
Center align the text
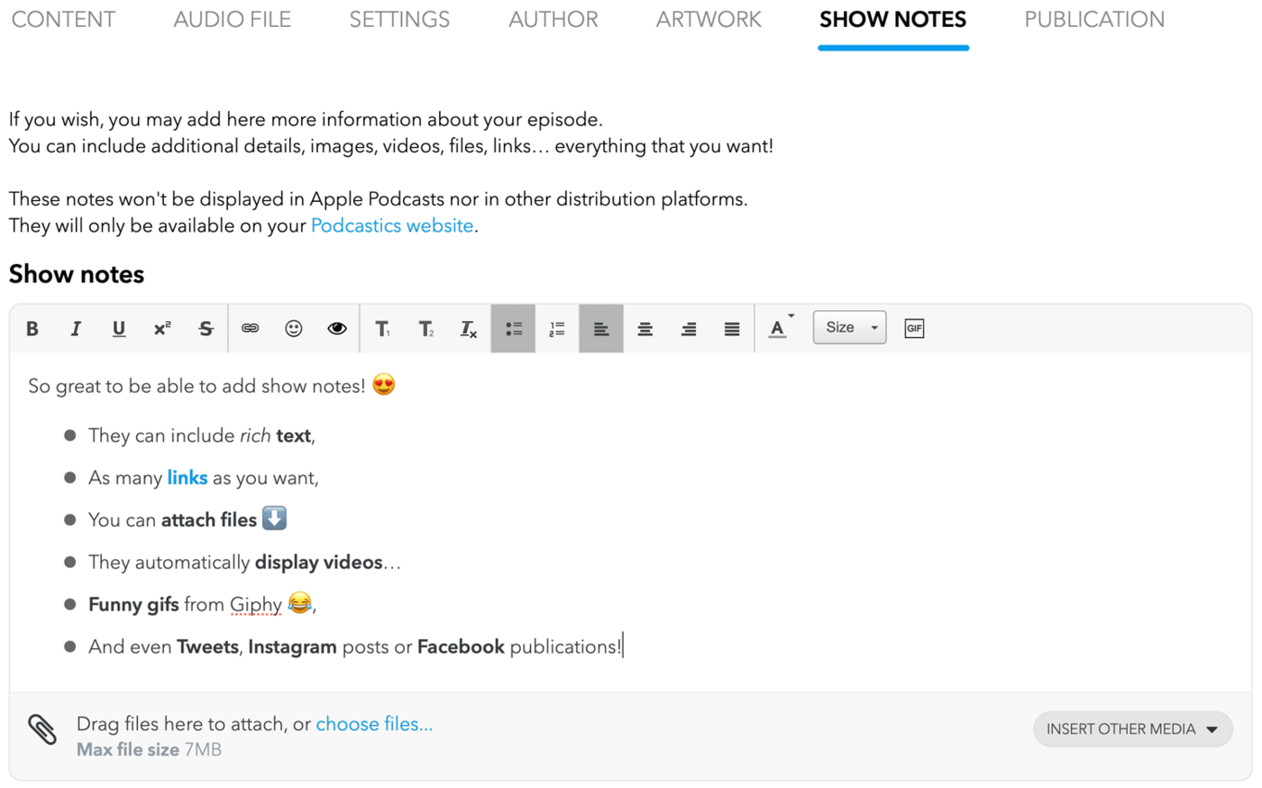click(645, 329)
